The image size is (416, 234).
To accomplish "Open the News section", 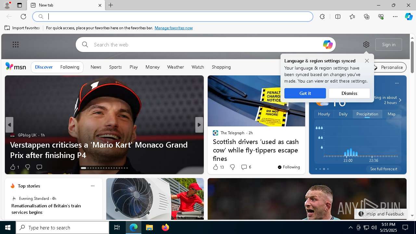I will (96, 67).
